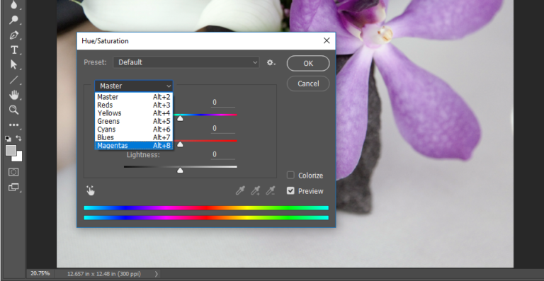Click the 20.75% zoom level field
The width and height of the screenshot is (544, 281).
[x=40, y=273]
